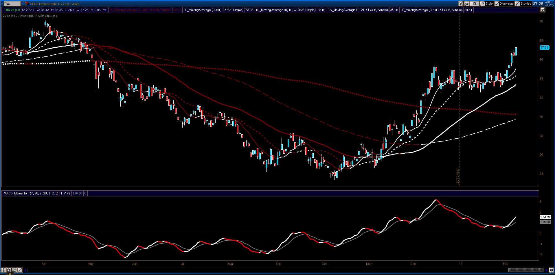Screen dimensions: 555x275
Task: Click the D daily aggregation button
Action: 474,4
